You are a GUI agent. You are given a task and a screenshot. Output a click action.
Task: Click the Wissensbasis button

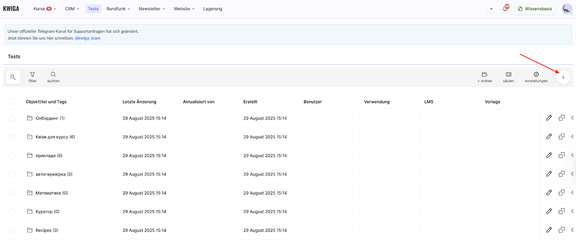(535, 9)
